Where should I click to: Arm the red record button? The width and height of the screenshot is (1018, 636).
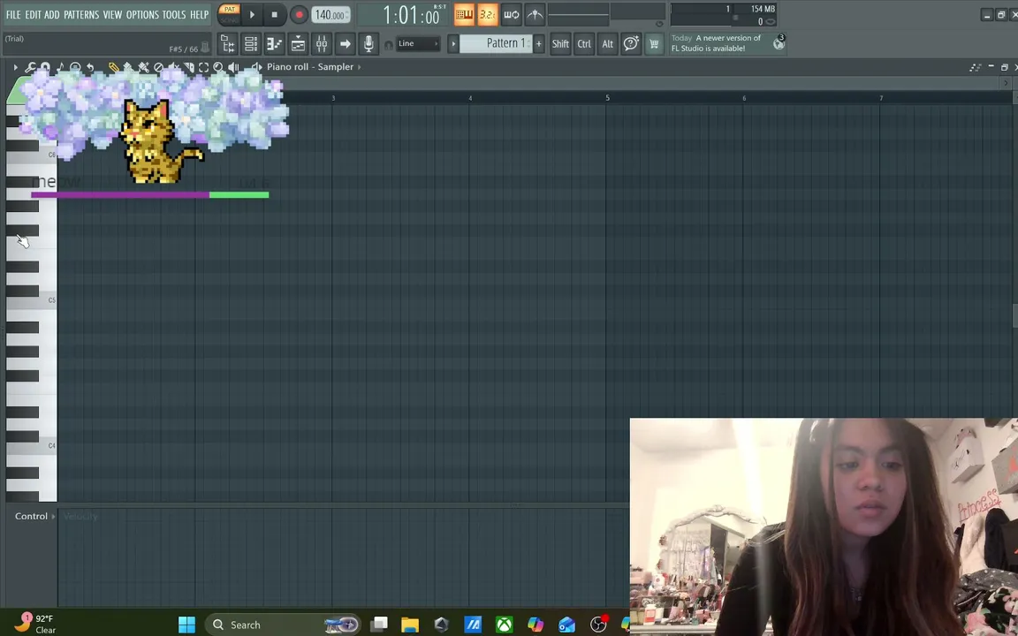pos(299,14)
